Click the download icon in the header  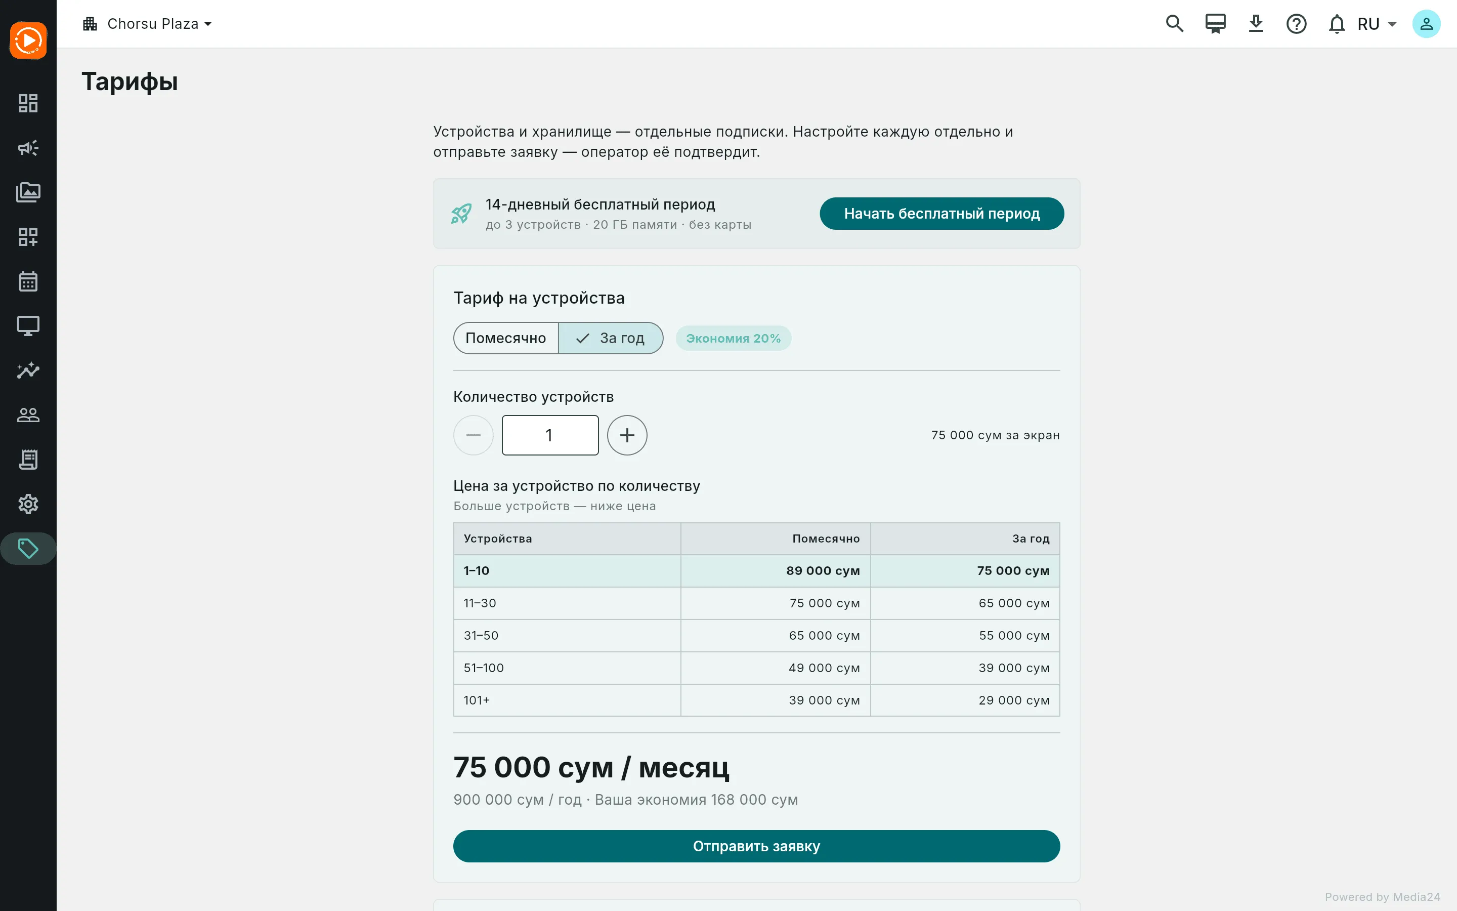coord(1256,24)
